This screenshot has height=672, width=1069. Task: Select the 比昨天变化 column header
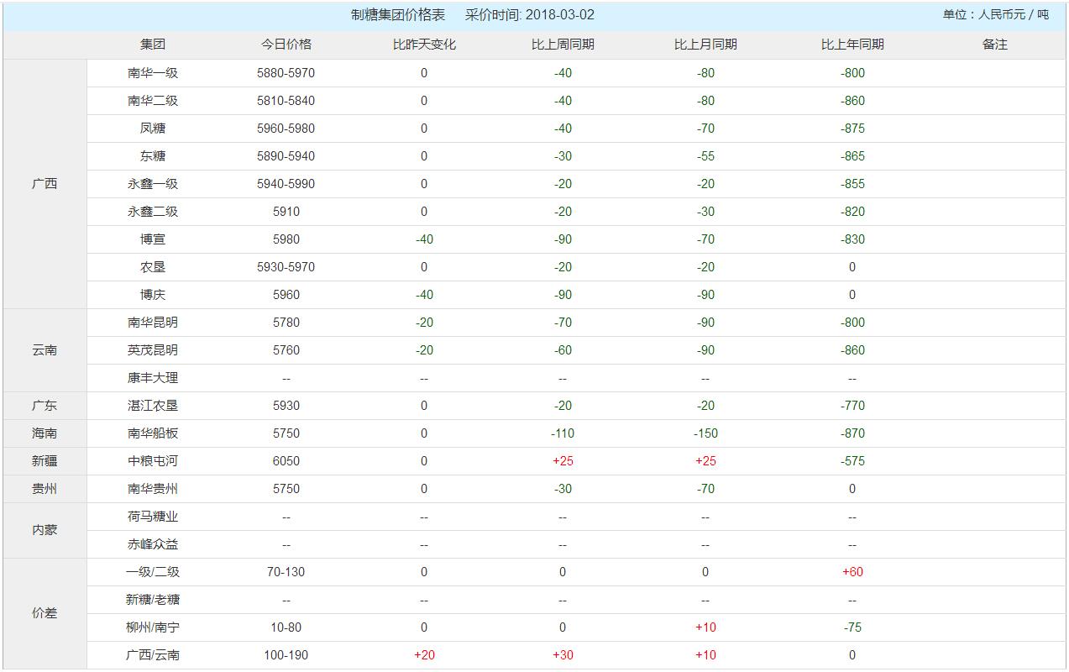point(424,45)
